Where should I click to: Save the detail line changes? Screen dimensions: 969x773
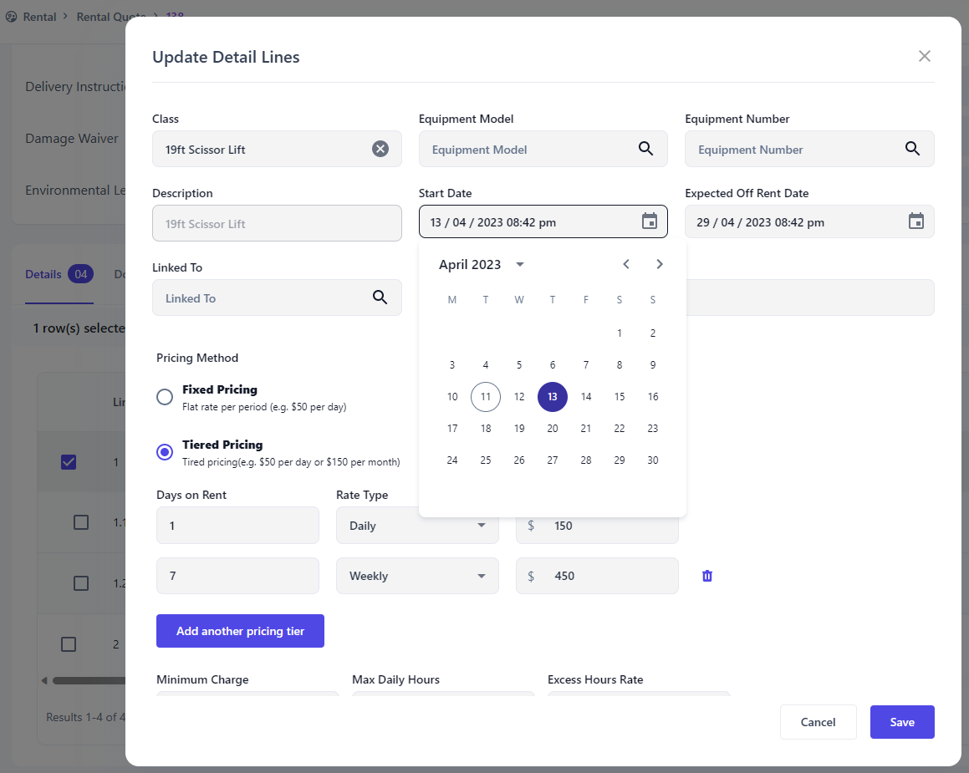[902, 722]
